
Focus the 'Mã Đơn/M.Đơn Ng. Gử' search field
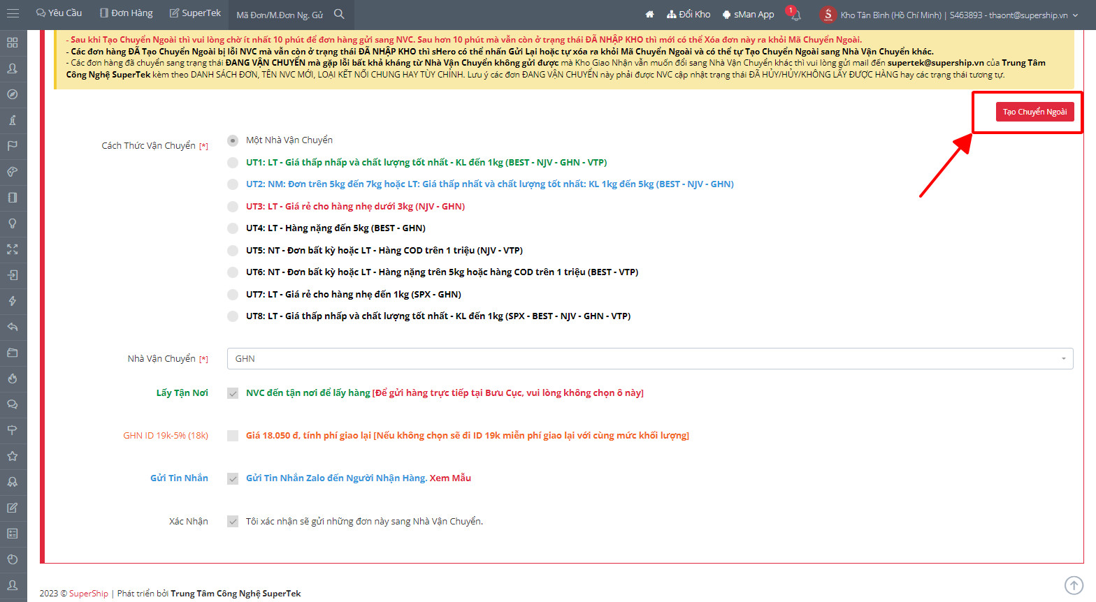(x=281, y=15)
